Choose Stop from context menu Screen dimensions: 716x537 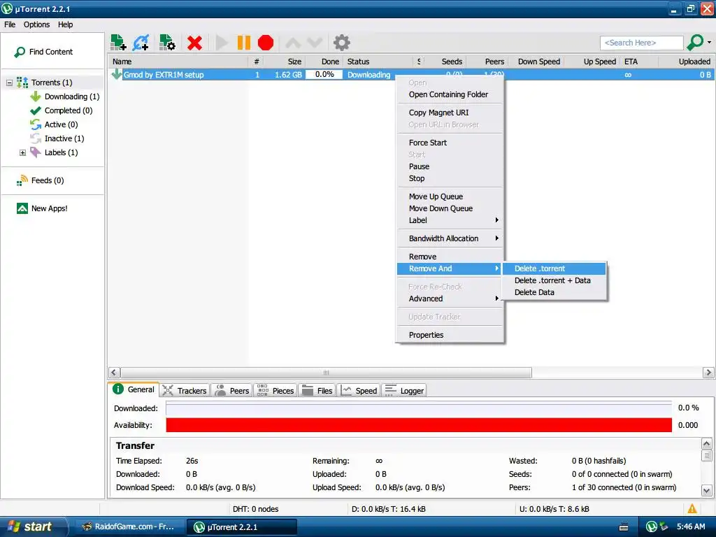tap(450, 178)
